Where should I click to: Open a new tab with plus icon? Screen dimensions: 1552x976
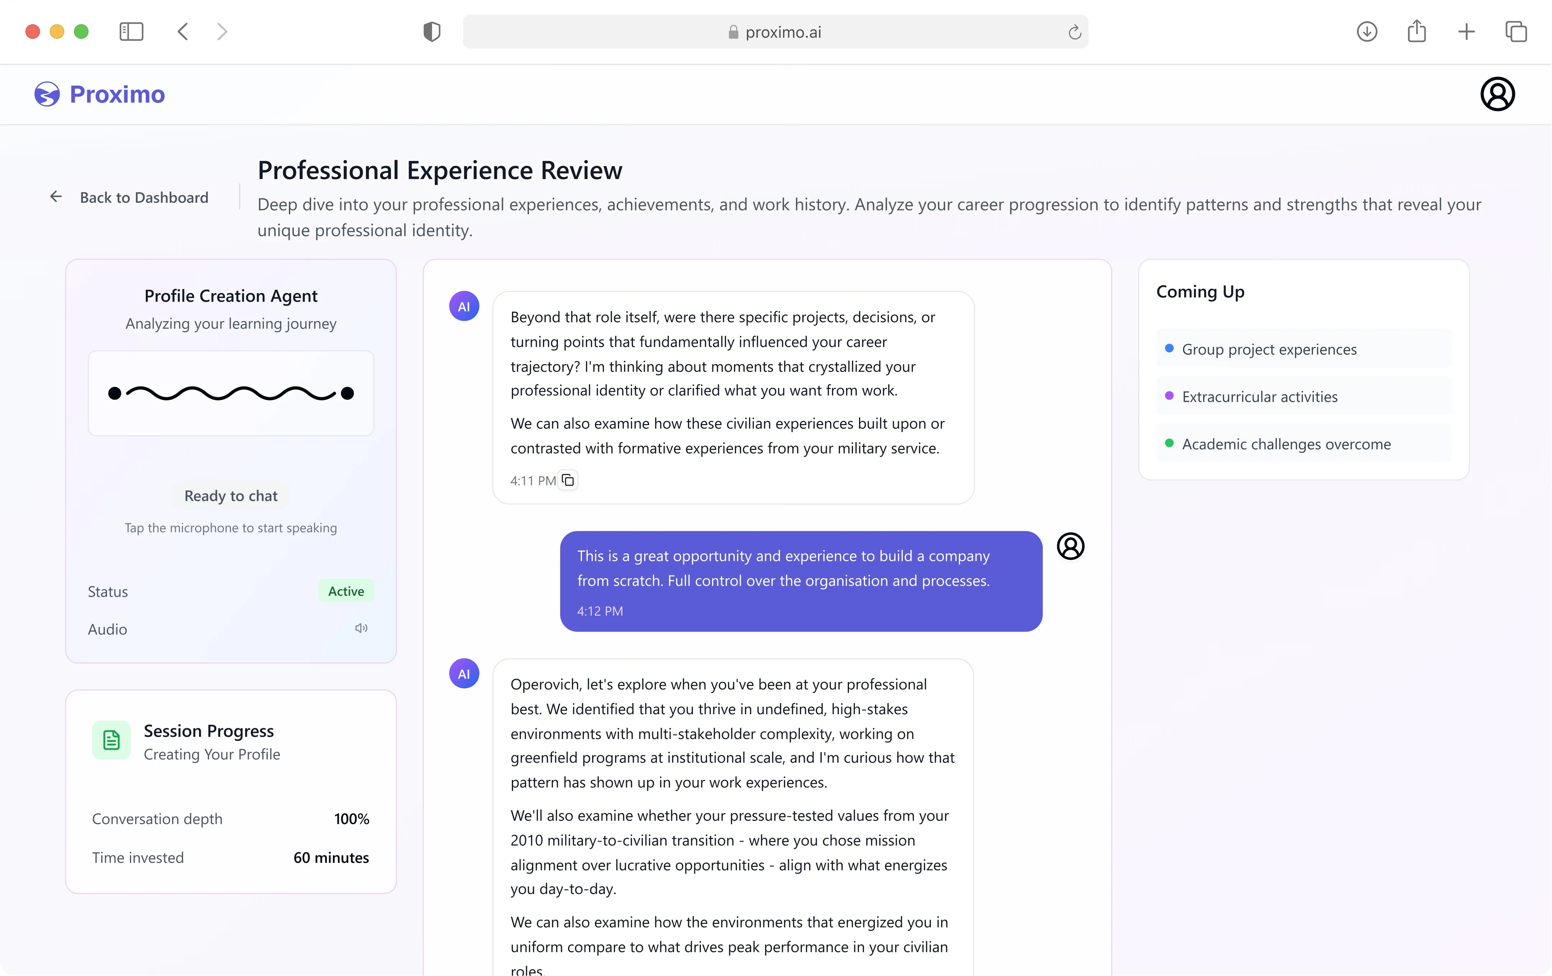click(x=1466, y=32)
